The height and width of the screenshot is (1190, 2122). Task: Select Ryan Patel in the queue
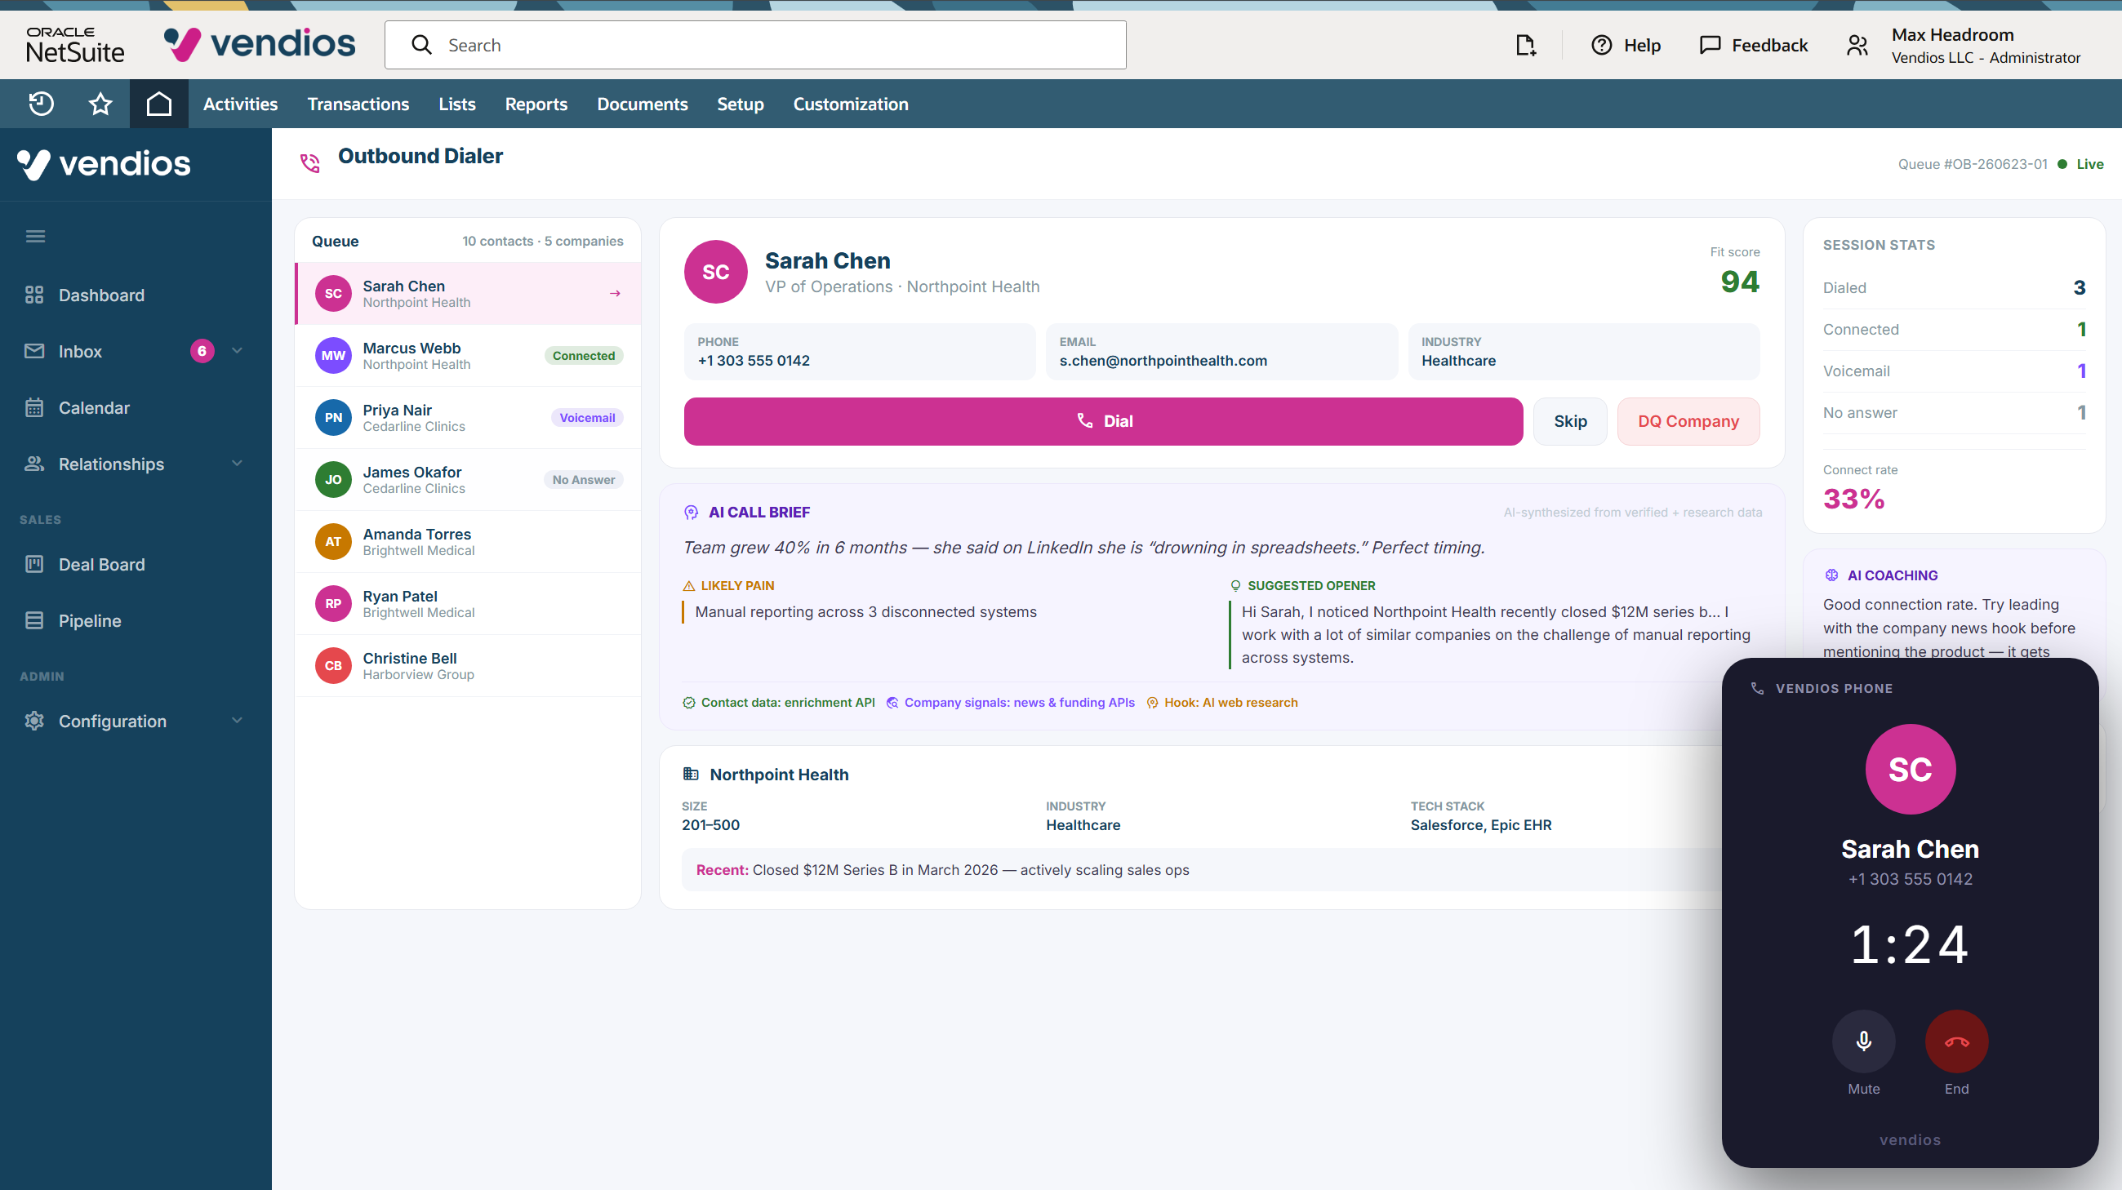[x=468, y=604]
